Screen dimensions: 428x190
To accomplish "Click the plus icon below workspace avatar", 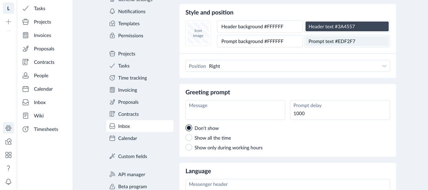I will [x=8, y=22].
